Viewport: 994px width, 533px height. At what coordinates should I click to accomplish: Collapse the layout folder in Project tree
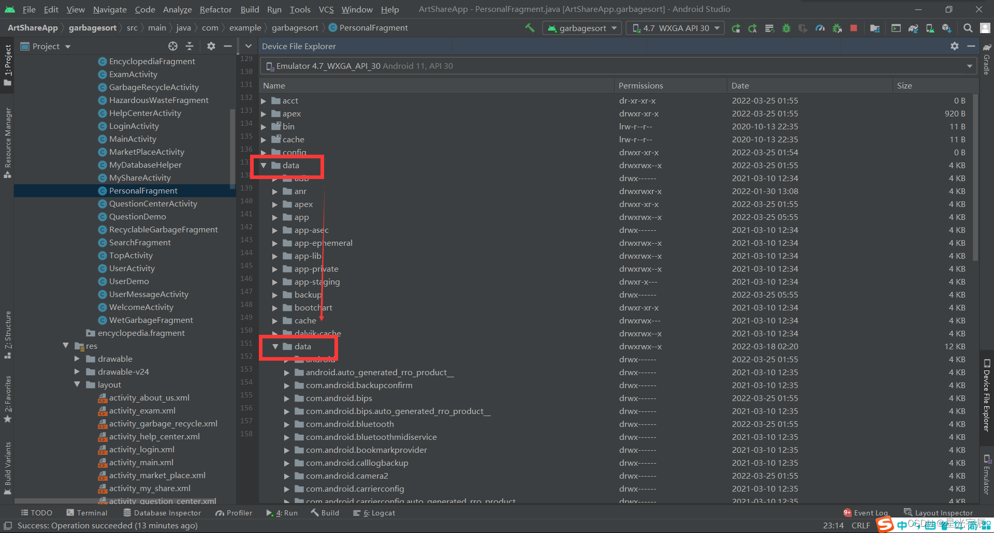click(x=77, y=384)
